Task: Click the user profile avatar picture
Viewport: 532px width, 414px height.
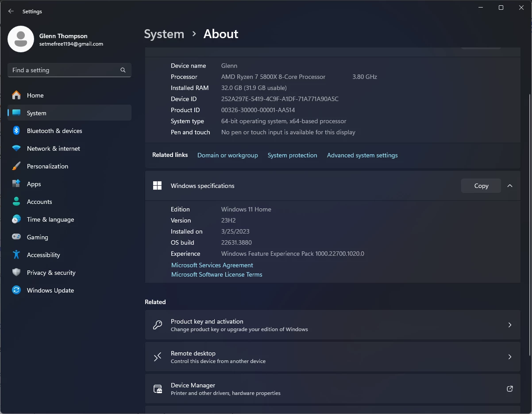Action: (21, 39)
